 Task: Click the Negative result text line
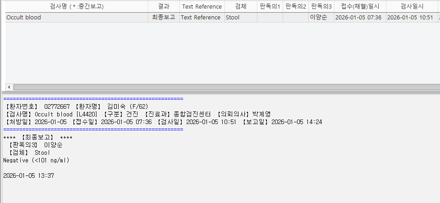click(36, 161)
